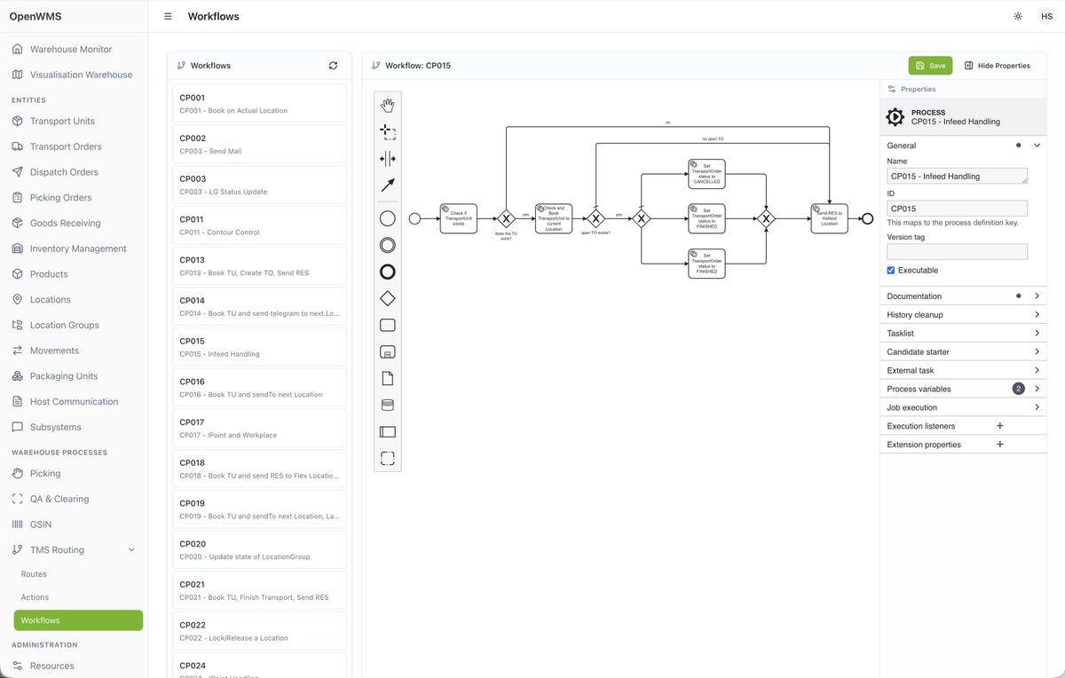Create an end event from palette
Screen dimensions: 1065x678
coord(388,272)
